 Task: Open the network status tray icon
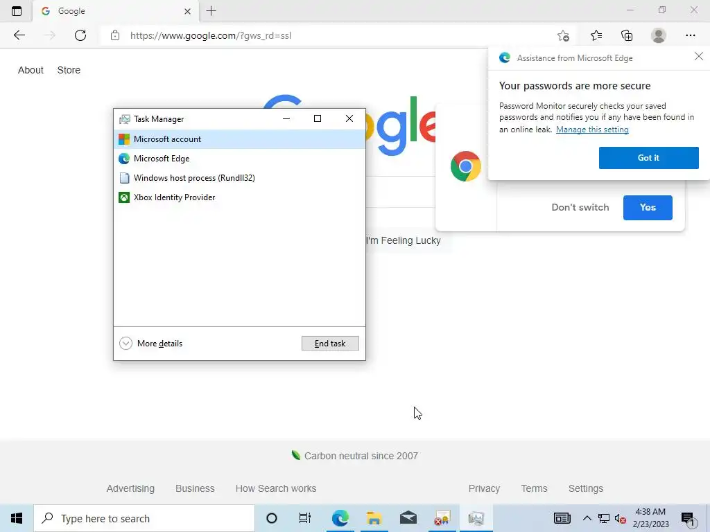coord(604,518)
